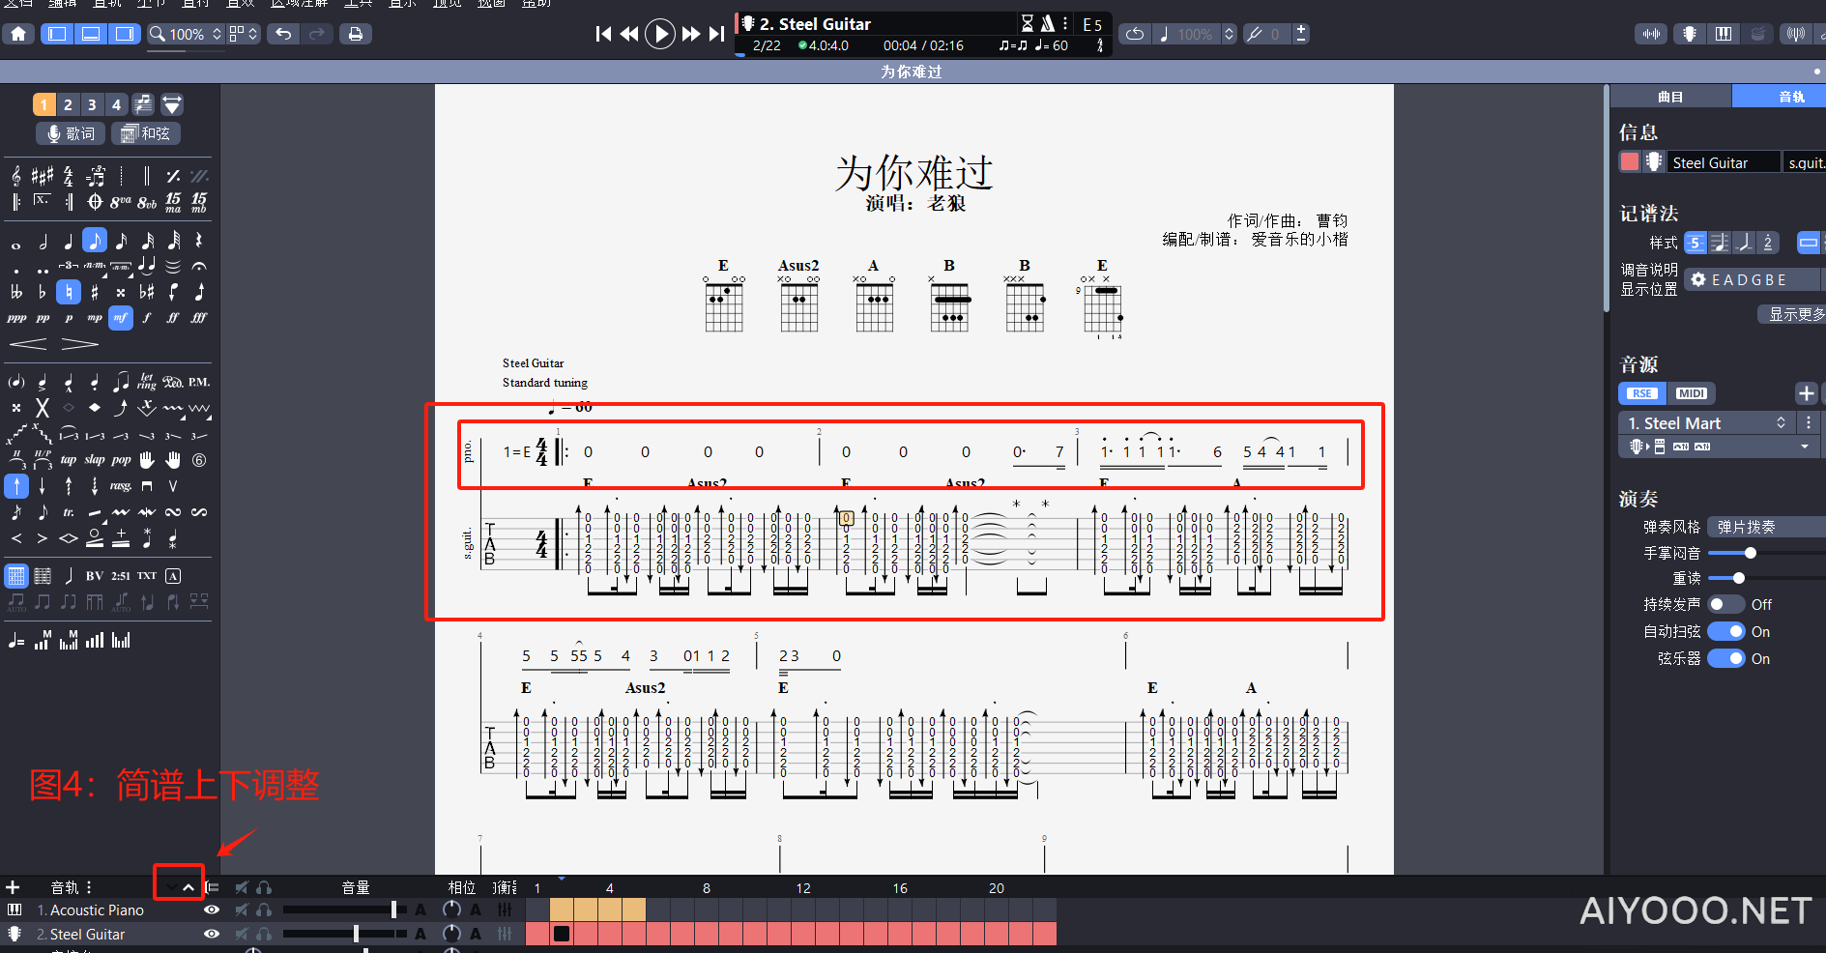Select the highlighted eighth note duration
Screen dimensions: 1826x953
[95, 240]
